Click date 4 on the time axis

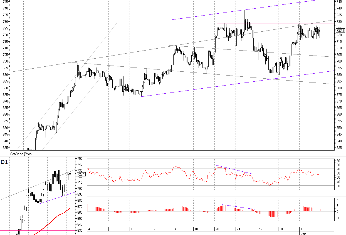coord(89,229)
